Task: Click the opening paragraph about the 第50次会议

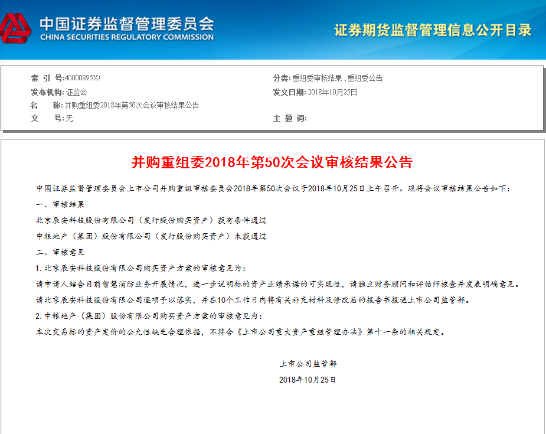Action: click(273, 188)
